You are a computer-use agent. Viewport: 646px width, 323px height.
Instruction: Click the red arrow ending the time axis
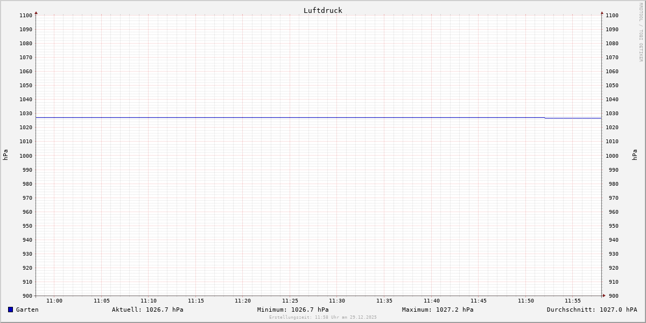(x=604, y=295)
